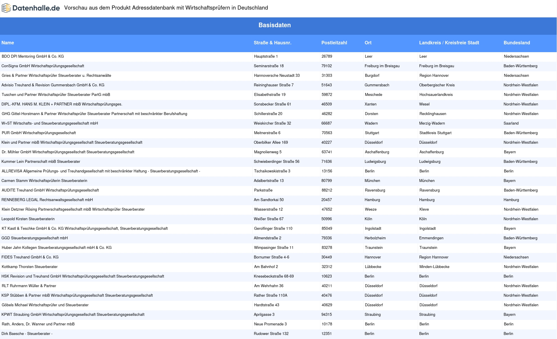Image resolution: width=557 pixels, height=339 pixels.
Task: Click postal code 88212
Action: pos(327,190)
